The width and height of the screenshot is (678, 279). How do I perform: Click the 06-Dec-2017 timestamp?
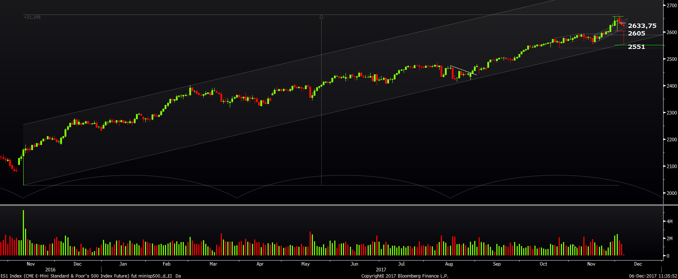(653, 276)
